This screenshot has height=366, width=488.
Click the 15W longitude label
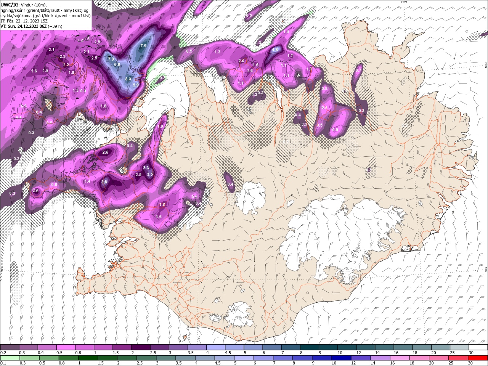click(404, 2)
